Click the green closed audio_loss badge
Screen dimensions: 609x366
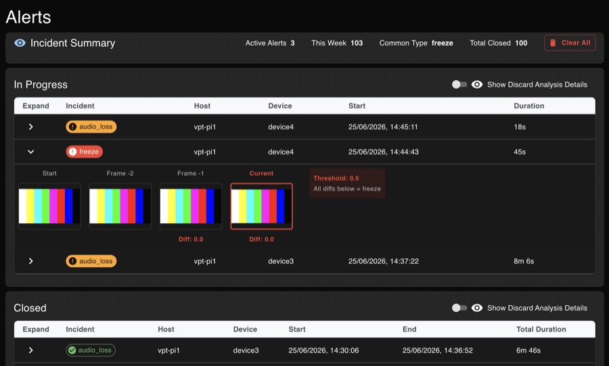click(91, 350)
